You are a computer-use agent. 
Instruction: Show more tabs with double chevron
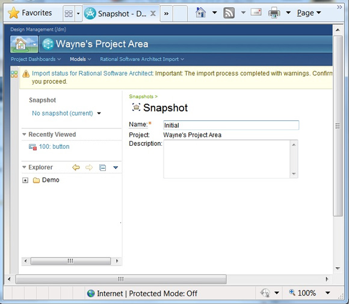[x=166, y=14]
